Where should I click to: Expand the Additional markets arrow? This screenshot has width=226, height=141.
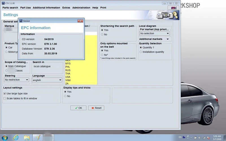coord(168,39)
